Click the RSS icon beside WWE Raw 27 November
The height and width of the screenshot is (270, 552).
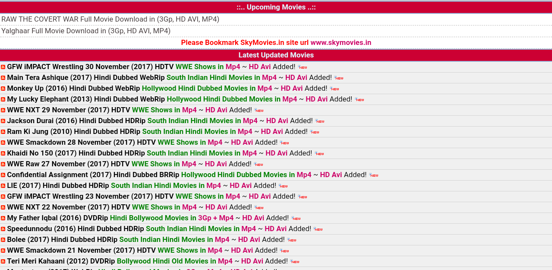point(3,164)
